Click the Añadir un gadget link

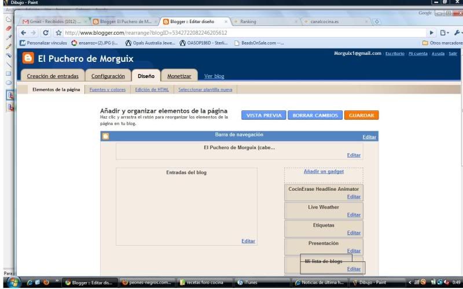[x=324, y=171]
